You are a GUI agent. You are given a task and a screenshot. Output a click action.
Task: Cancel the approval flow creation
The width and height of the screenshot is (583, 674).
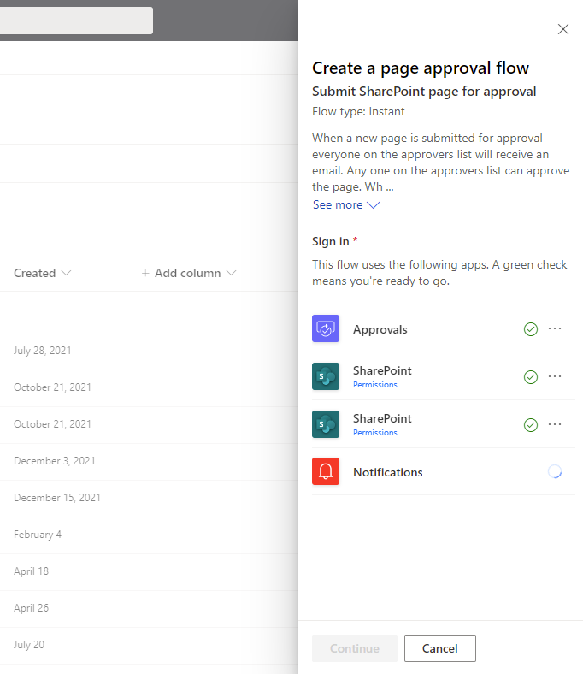(440, 648)
